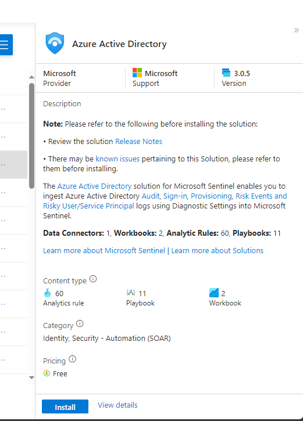Open the hamburger menu button

click(6, 45)
